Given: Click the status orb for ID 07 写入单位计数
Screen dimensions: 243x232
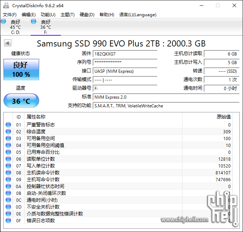Looking at the screenshot, I should point(8,166).
